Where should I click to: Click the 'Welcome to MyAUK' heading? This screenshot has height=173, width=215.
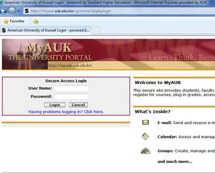(x=158, y=82)
